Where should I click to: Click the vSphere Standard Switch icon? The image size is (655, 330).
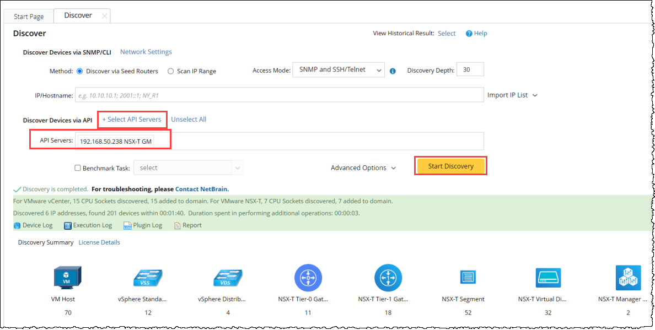pyautogui.click(x=148, y=278)
